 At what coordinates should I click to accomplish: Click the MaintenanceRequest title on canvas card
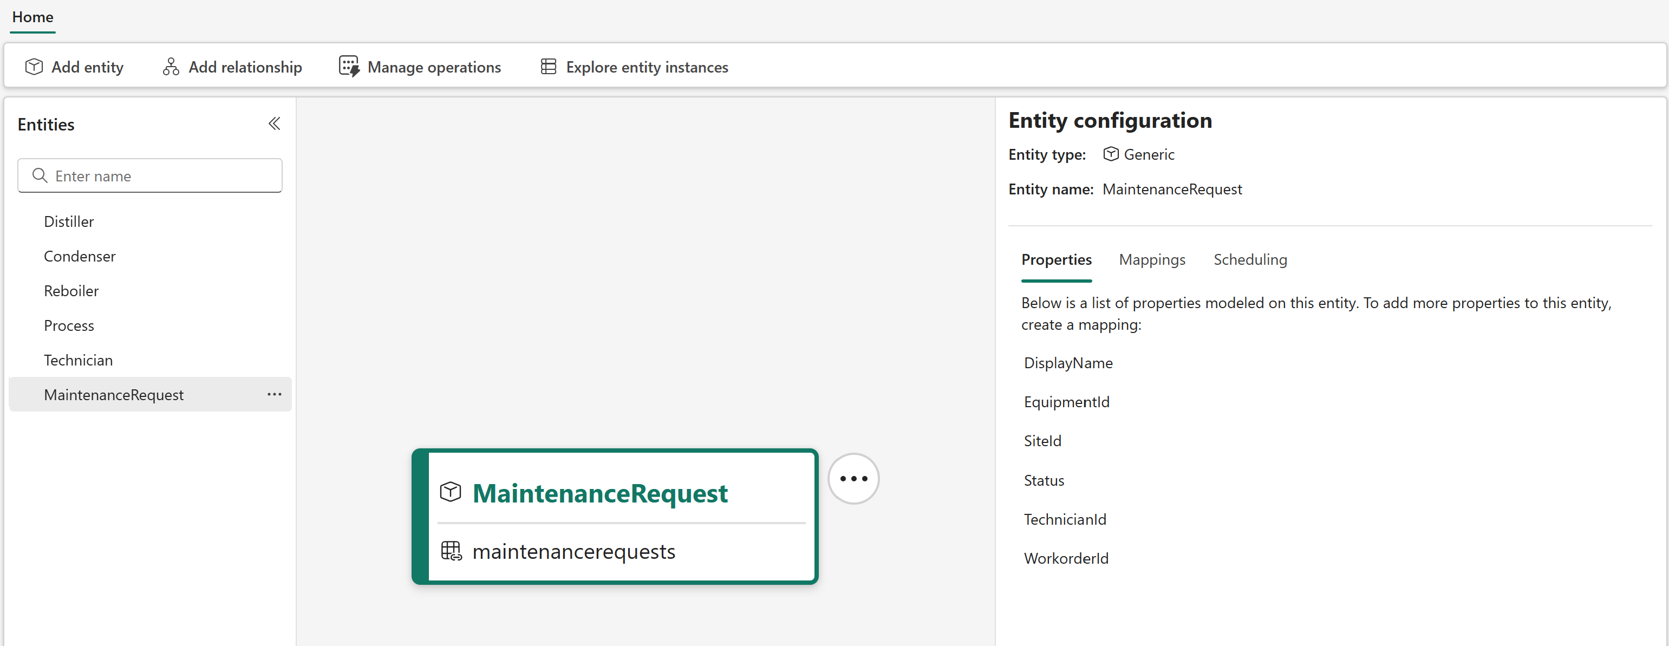tap(600, 493)
